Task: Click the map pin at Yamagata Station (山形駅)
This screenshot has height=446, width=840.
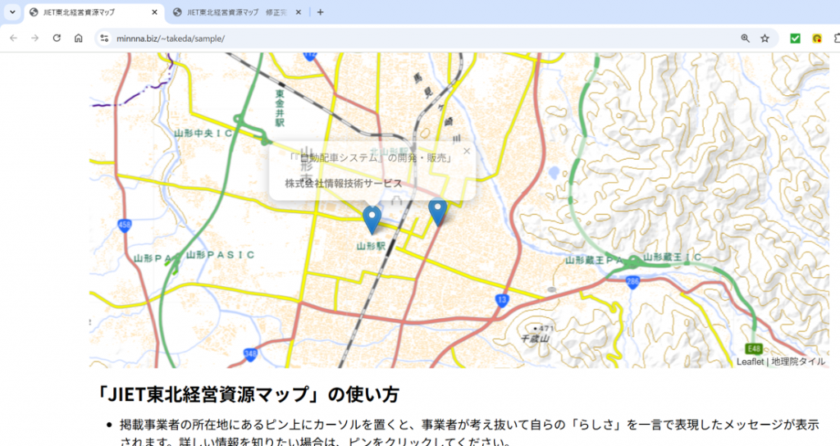Action: (x=372, y=218)
